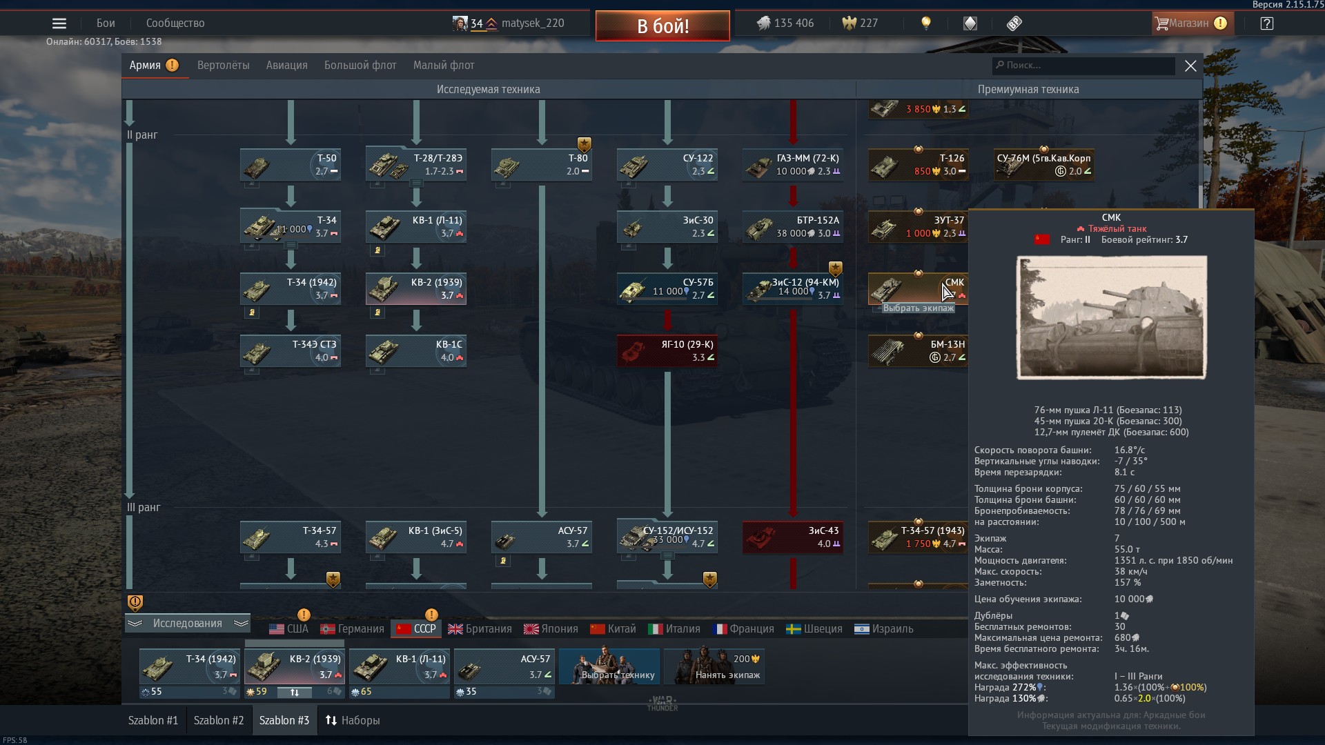Image resolution: width=1325 pixels, height=745 pixels.
Task: Select the Т-28/Т-28Э group card
Action: click(x=416, y=165)
